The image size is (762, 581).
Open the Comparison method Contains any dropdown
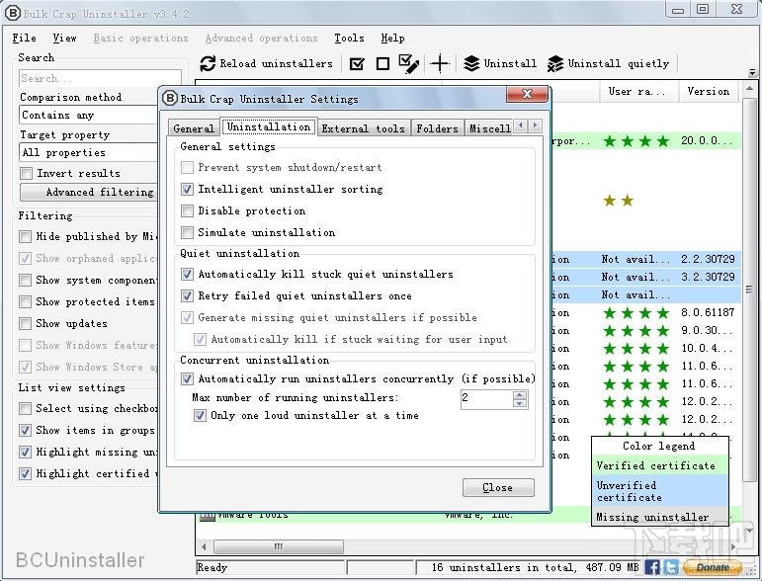tap(89, 116)
